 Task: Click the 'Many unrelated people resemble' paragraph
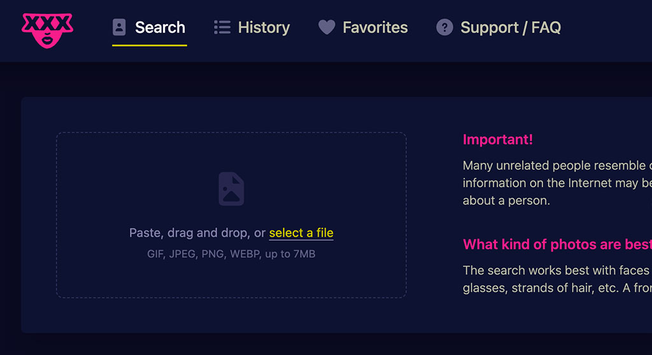click(557, 183)
